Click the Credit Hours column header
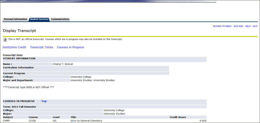This screenshot has width=260, height=123. 178,118
